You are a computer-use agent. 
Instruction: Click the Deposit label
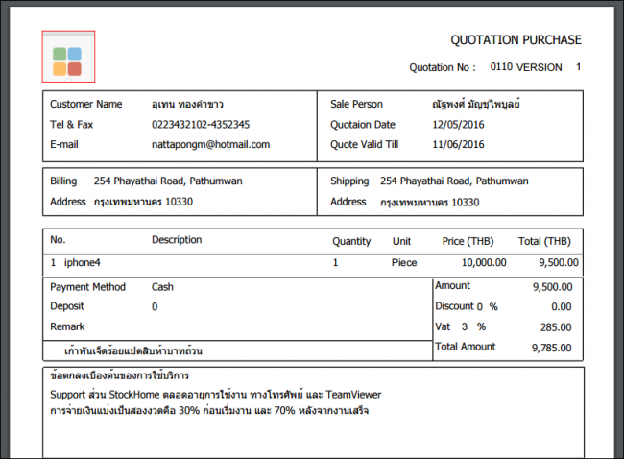67,306
